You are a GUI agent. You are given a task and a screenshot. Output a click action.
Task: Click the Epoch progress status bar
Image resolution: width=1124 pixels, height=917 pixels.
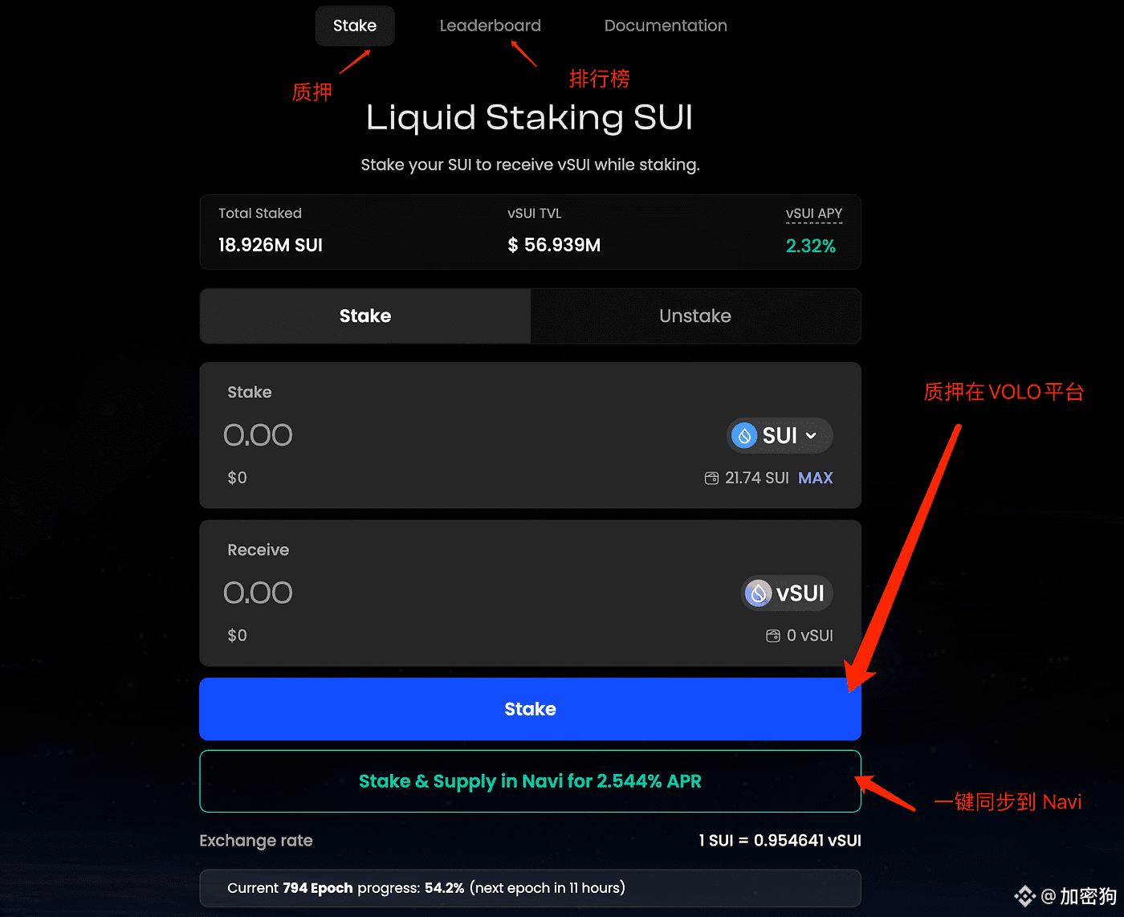pos(530,888)
